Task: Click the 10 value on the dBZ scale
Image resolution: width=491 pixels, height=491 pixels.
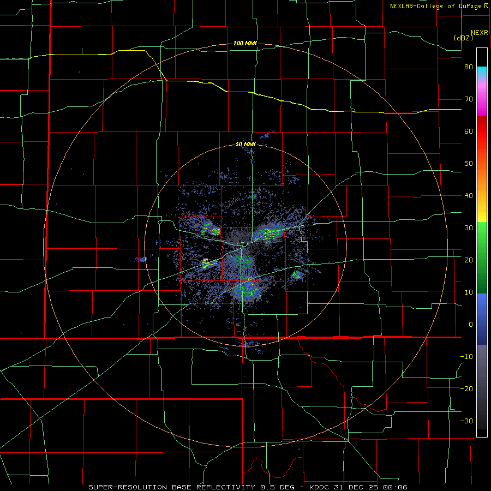Action: 469,292
